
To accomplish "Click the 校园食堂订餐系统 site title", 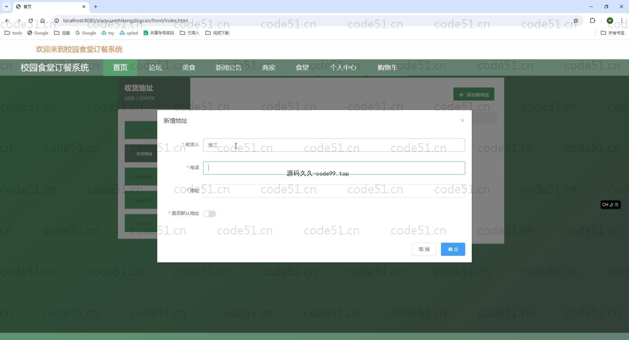I will 55,67.
